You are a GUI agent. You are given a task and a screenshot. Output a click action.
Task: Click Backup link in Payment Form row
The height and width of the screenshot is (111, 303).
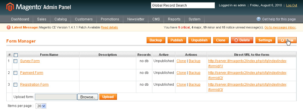pyautogui.click(x=194, y=72)
